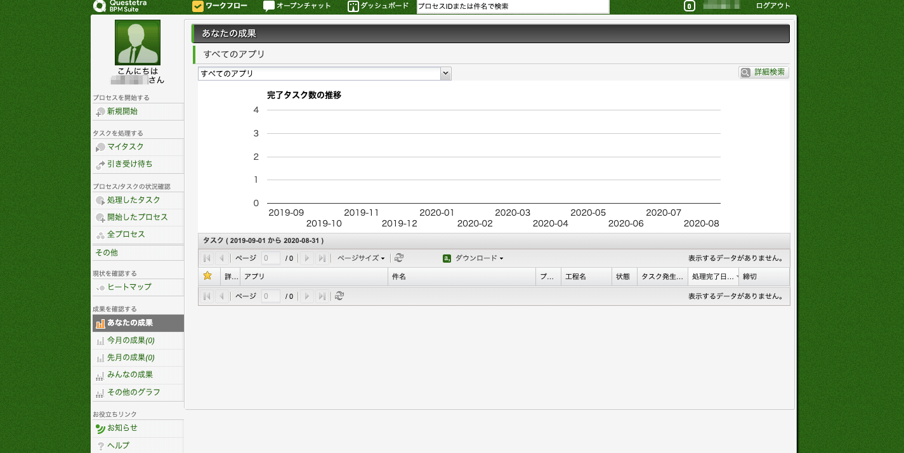Click the Questetra BPM Suite logo

tap(121, 6)
